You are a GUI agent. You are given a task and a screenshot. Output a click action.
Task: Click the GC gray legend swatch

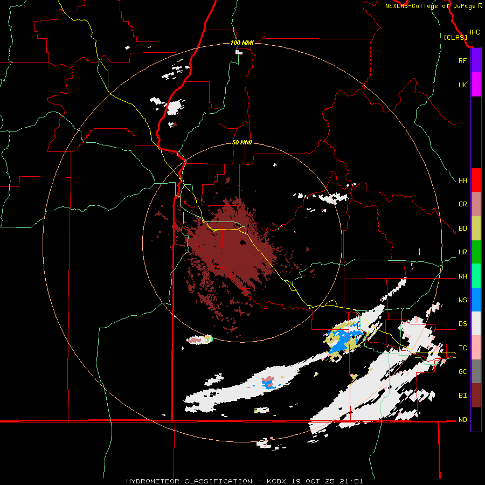(476, 371)
